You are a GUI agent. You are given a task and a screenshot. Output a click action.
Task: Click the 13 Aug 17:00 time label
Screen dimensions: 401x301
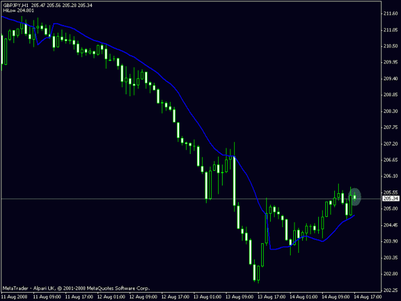click(271, 297)
